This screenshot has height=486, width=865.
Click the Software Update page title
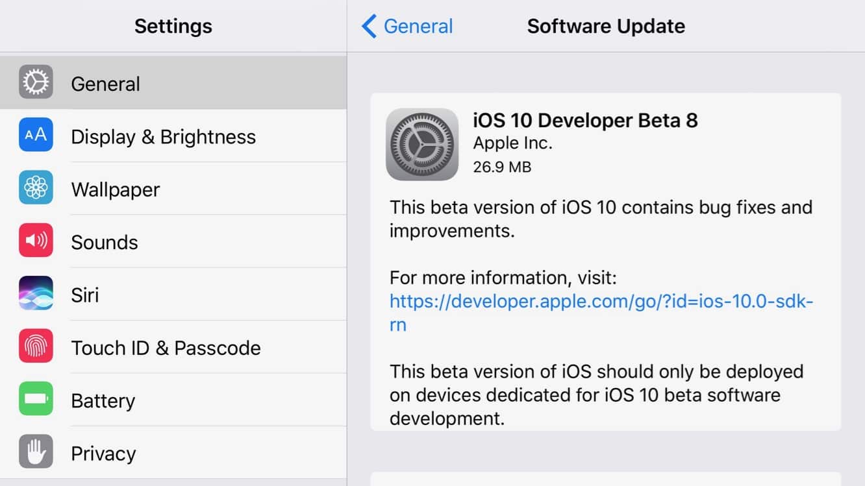pyautogui.click(x=605, y=27)
